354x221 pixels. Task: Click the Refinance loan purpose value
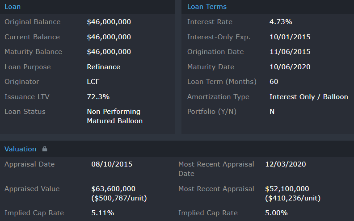tap(103, 67)
